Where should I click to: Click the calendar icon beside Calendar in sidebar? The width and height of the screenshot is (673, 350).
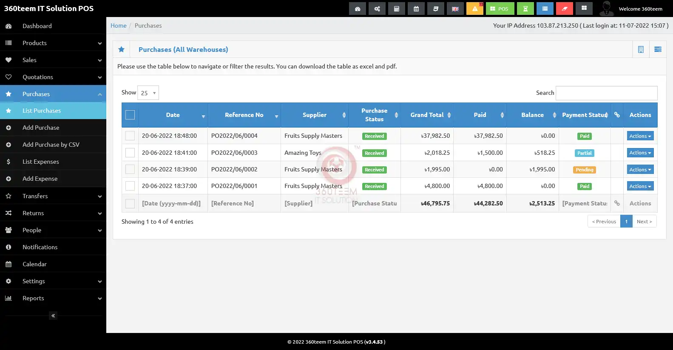pyautogui.click(x=9, y=264)
